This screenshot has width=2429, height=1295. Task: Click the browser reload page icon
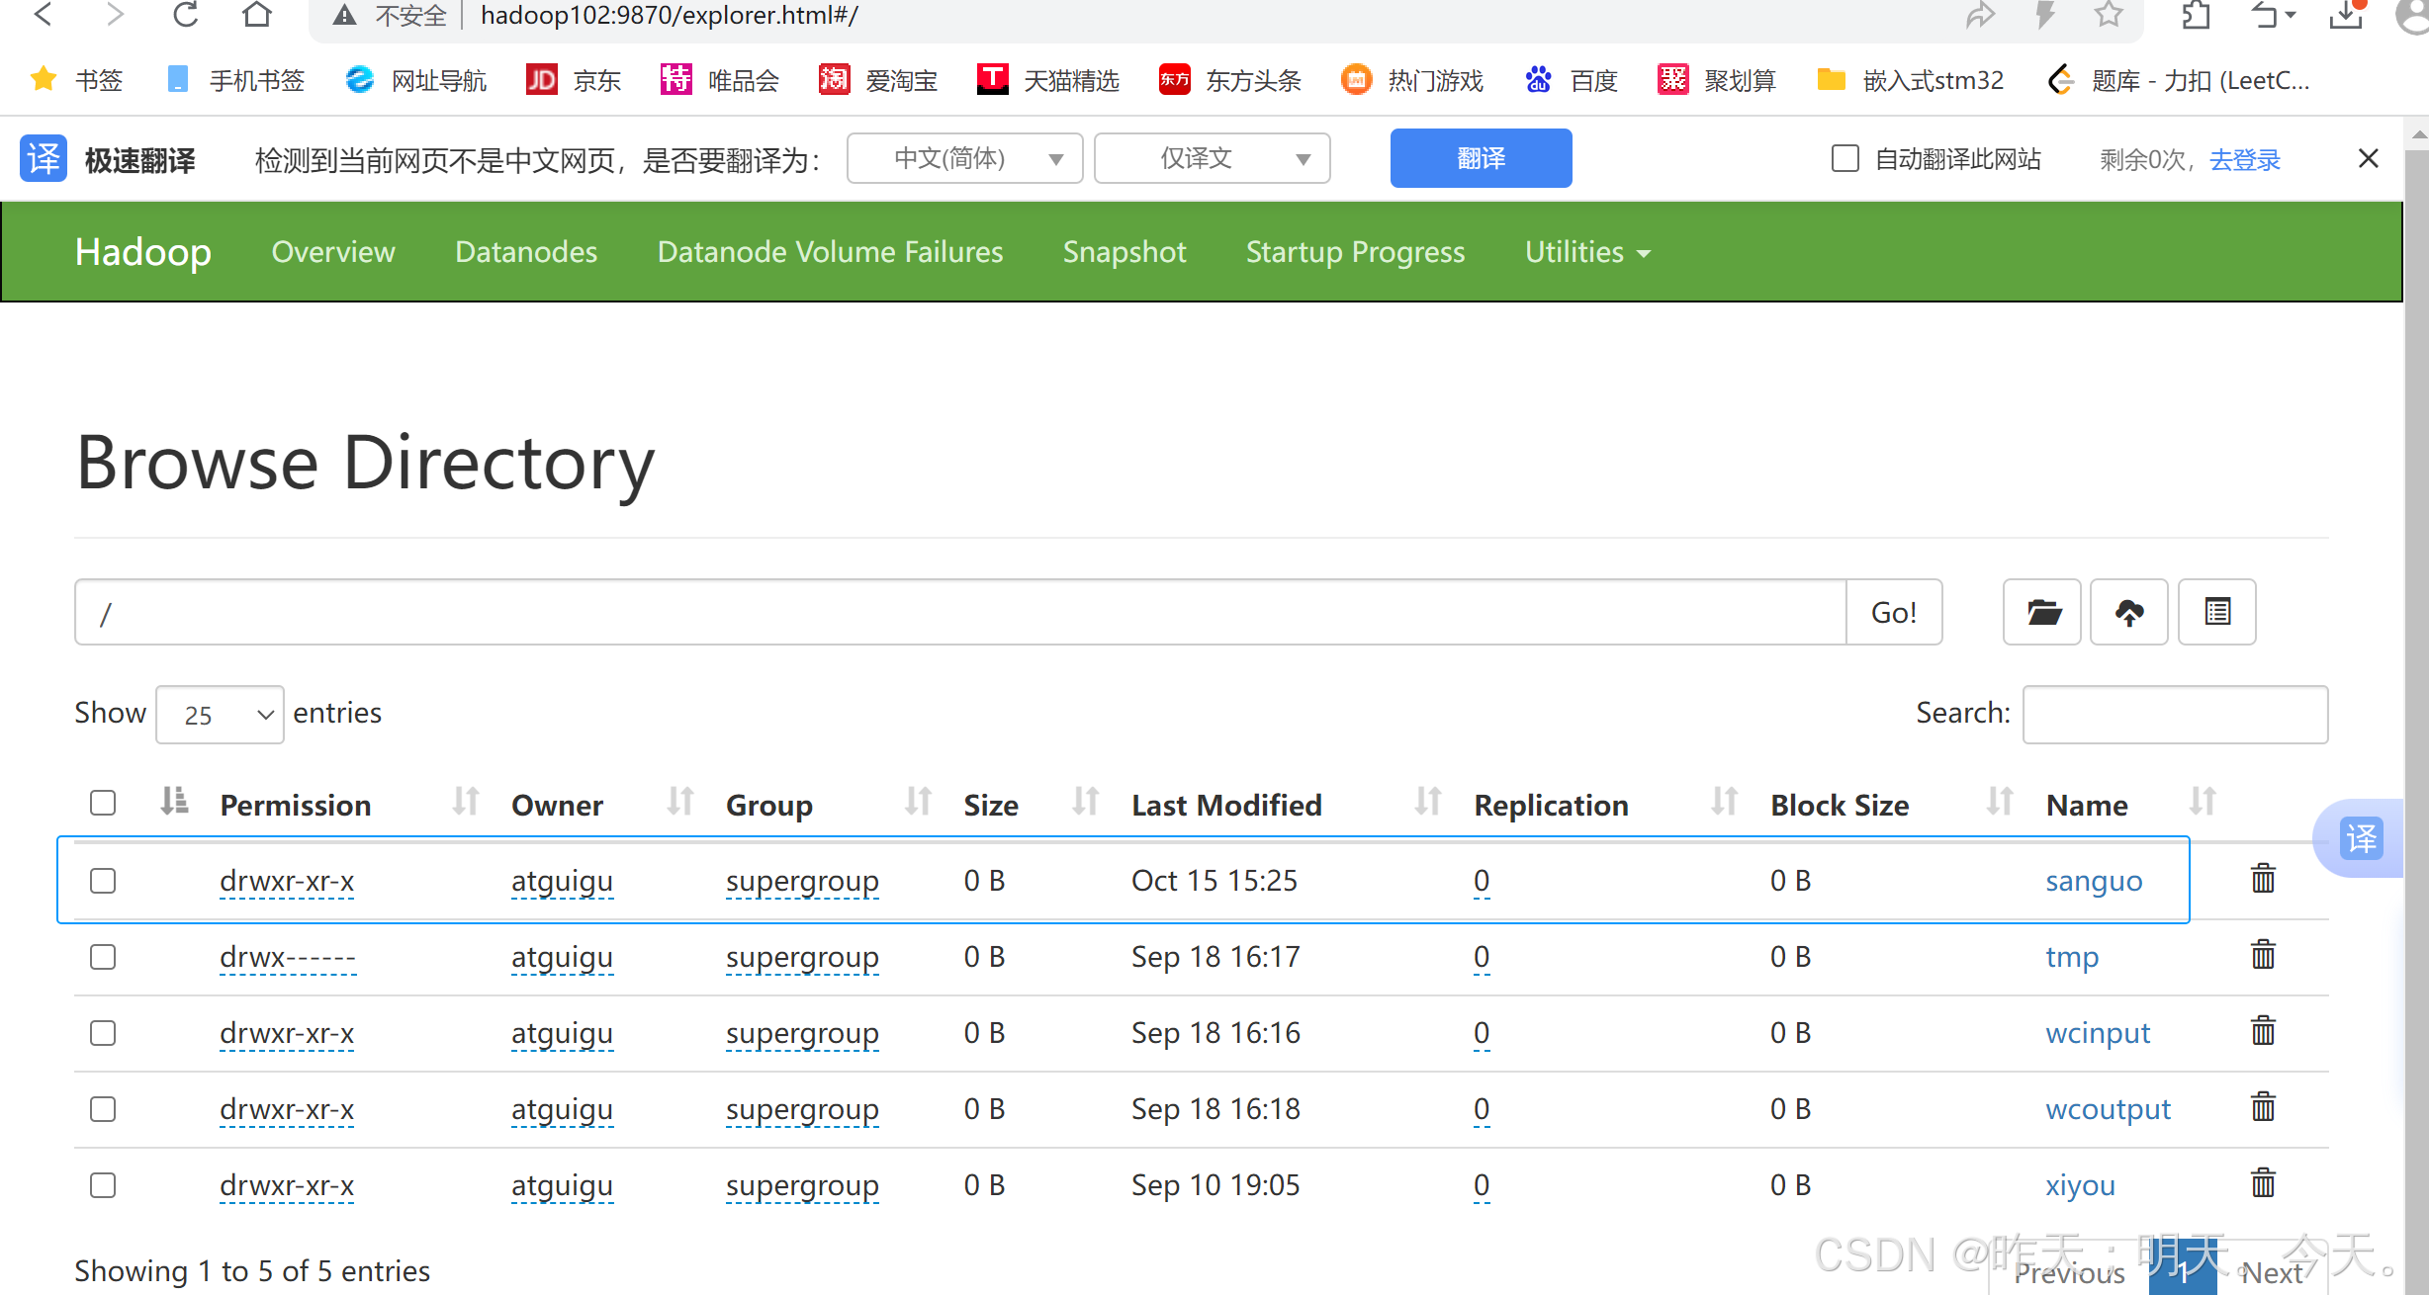[186, 15]
